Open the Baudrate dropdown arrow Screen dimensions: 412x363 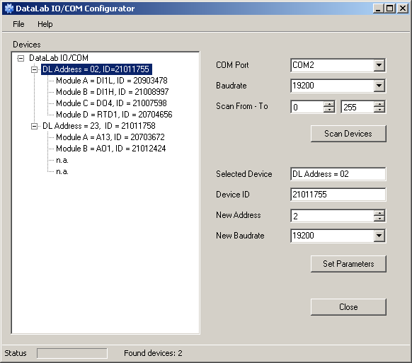point(379,86)
